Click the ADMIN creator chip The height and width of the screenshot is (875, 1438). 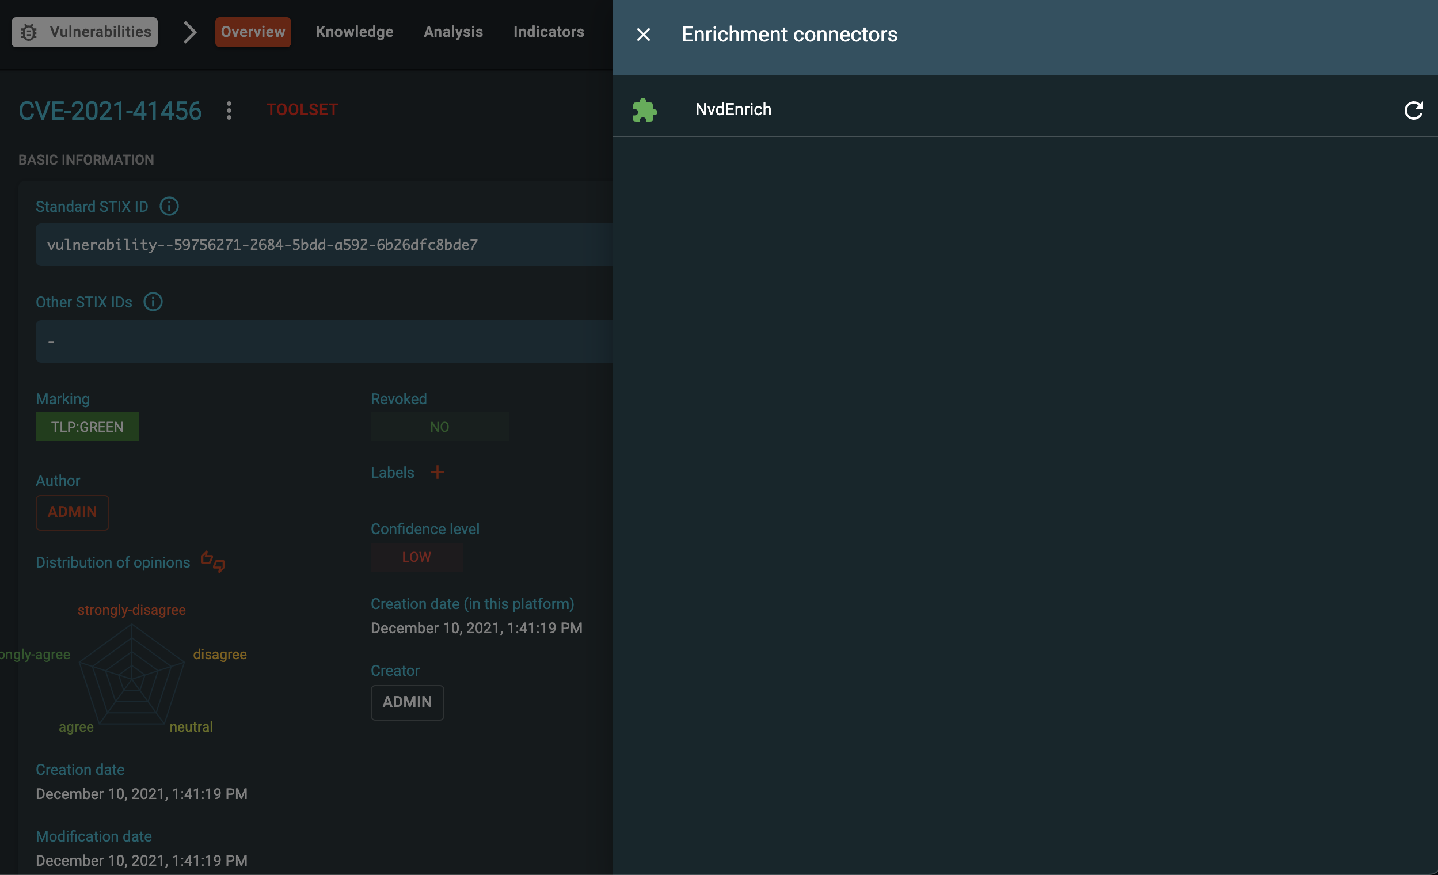pyautogui.click(x=407, y=702)
